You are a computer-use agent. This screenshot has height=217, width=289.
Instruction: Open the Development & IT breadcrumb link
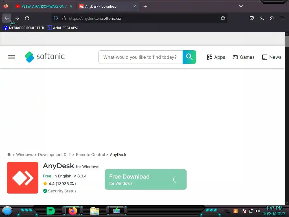[54, 155]
